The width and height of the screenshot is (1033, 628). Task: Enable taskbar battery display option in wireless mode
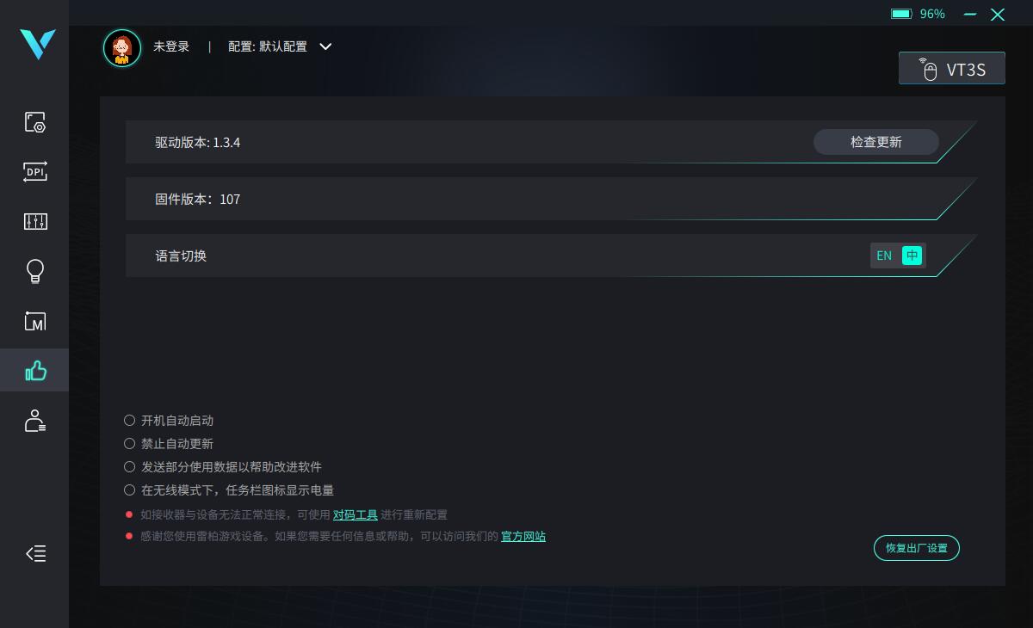click(x=130, y=490)
